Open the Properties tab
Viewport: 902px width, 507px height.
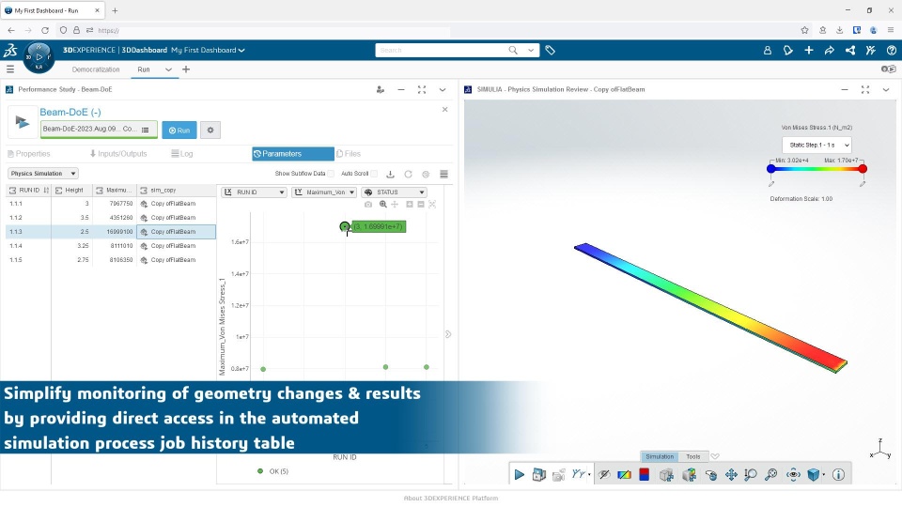coord(29,153)
